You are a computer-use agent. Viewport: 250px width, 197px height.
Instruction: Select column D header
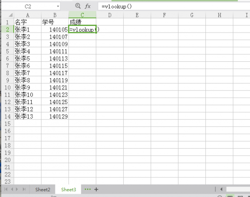[110, 15]
